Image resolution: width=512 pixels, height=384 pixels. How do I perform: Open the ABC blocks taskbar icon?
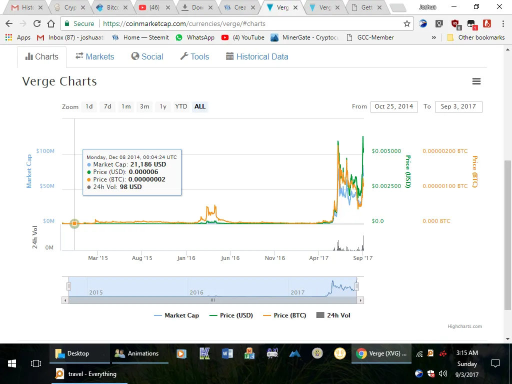249,353
